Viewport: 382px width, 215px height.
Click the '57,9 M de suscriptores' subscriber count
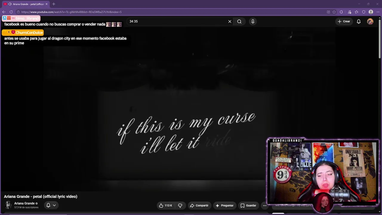(26, 207)
